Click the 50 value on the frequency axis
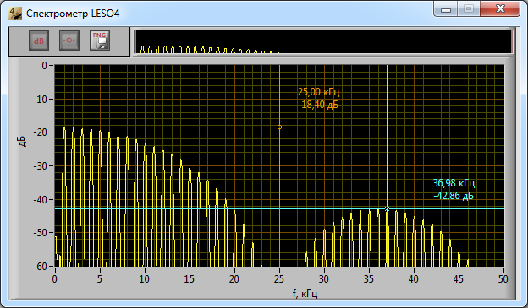Viewport: 528px width, 308px height. click(503, 278)
